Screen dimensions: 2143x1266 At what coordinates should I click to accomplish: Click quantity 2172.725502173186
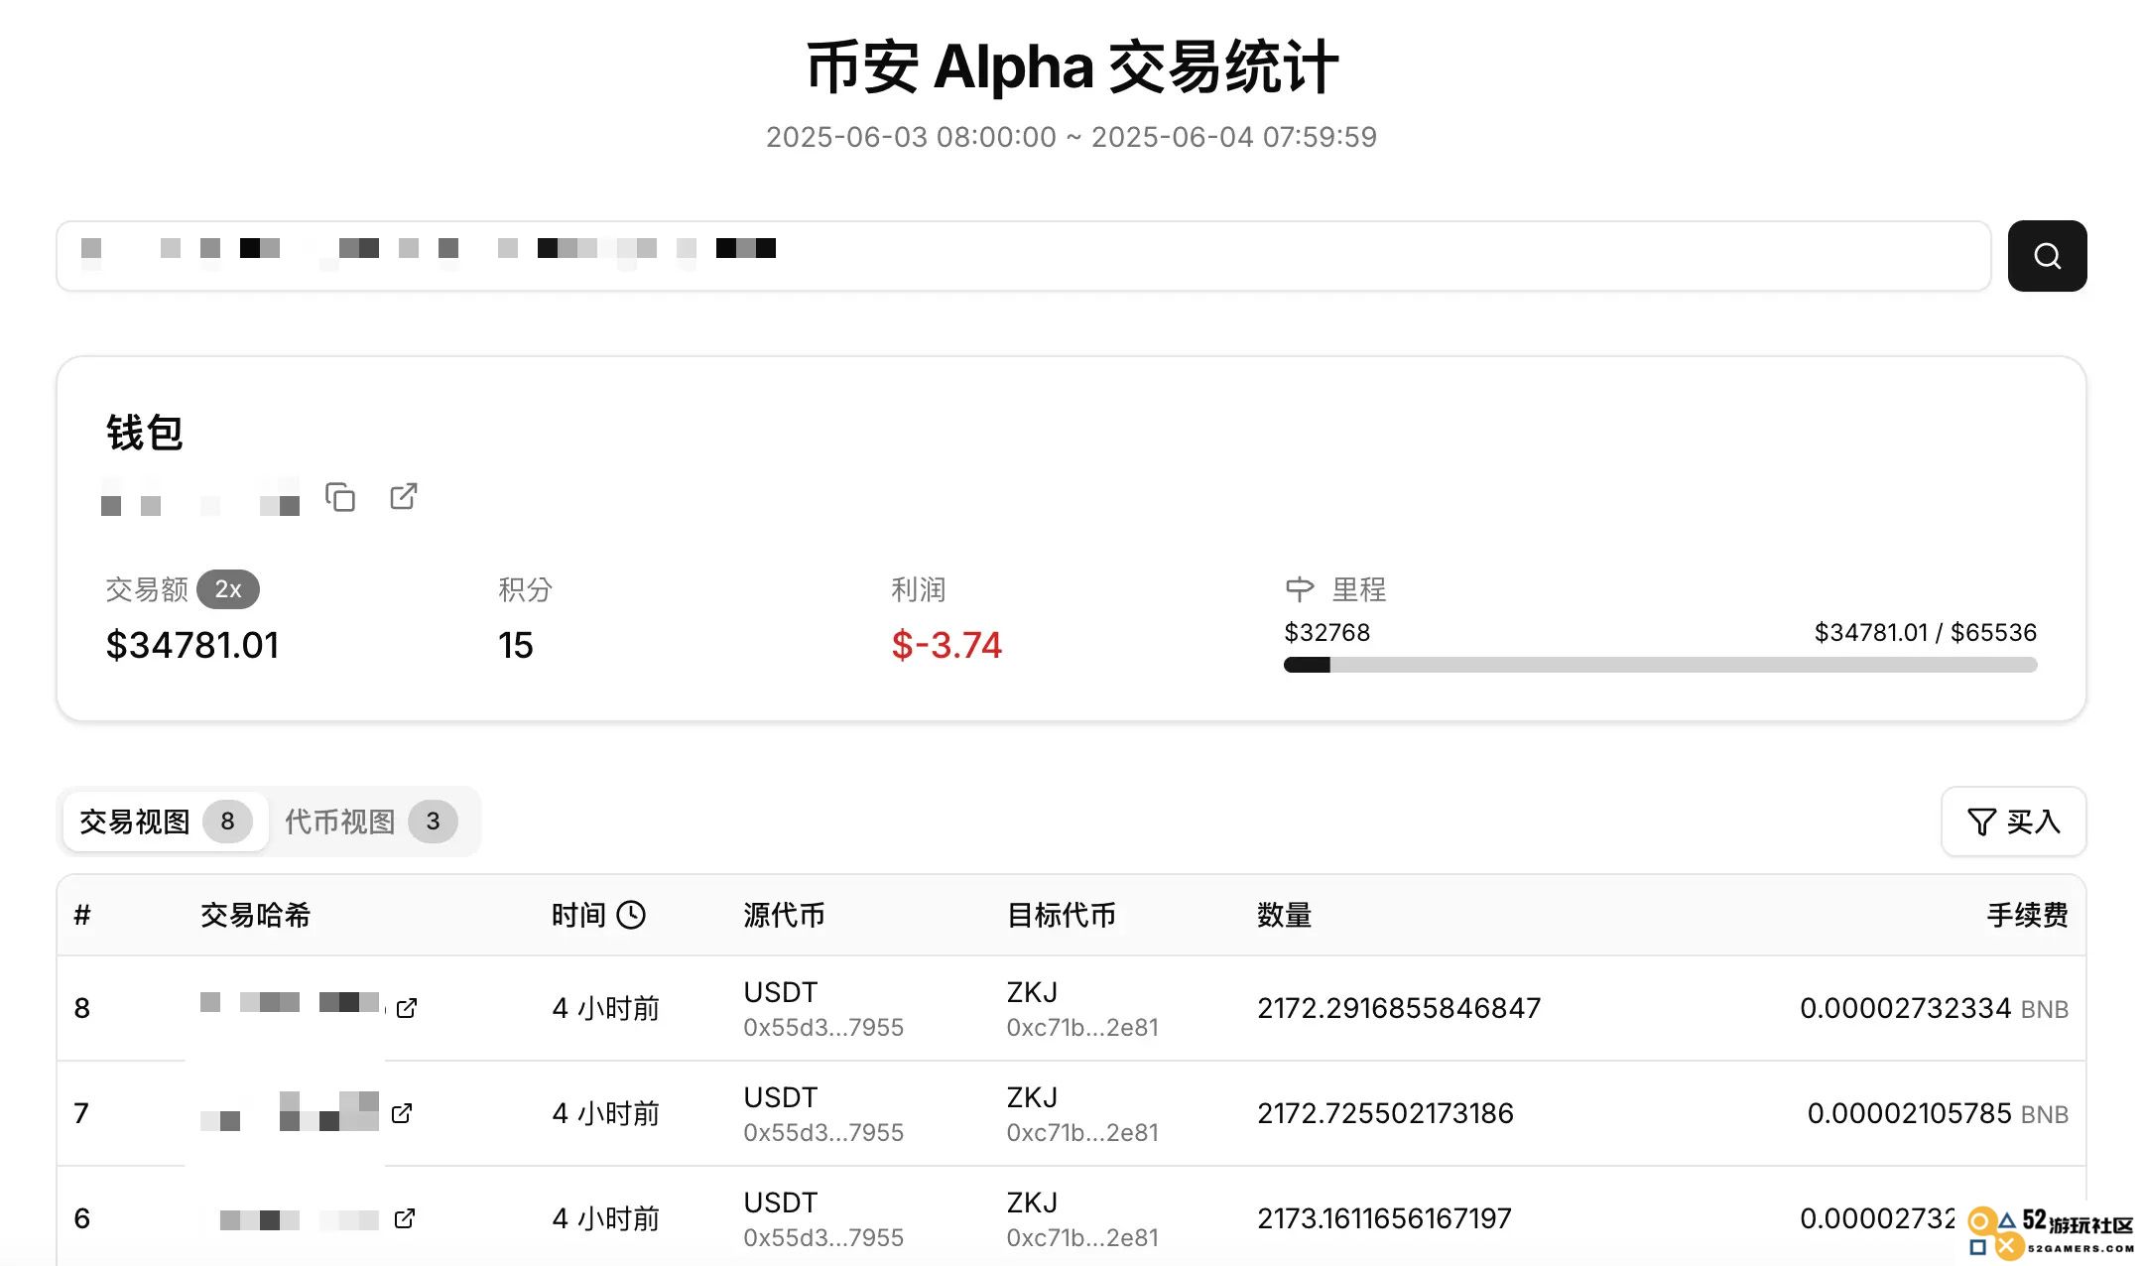coord(1385,1113)
